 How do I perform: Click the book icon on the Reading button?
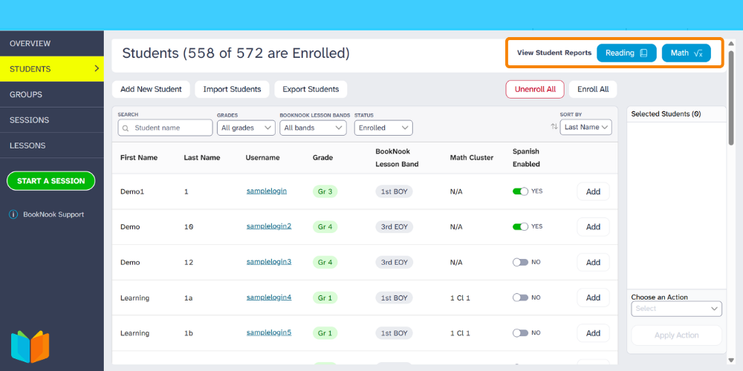(643, 53)
